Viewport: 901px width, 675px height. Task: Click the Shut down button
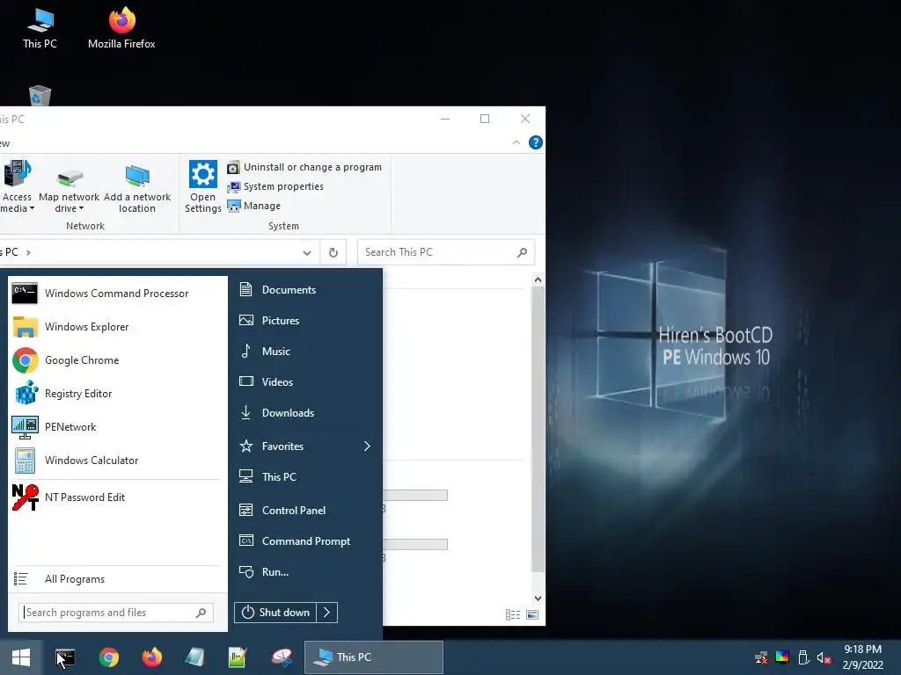(275, 613)
